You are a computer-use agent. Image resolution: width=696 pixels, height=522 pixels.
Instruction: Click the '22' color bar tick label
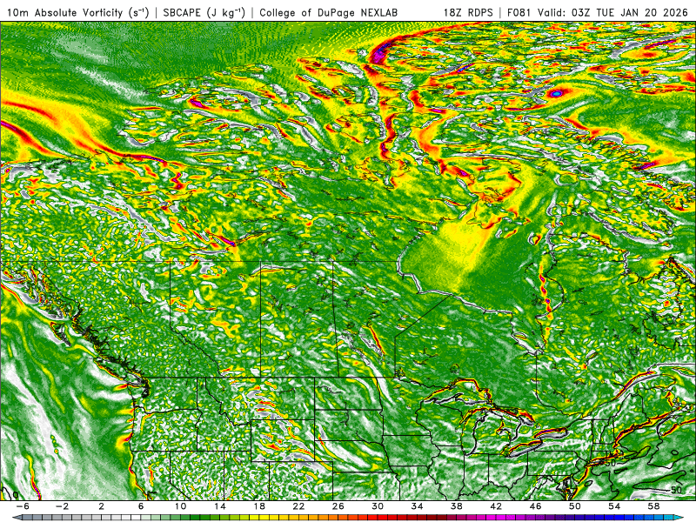[298, 506]
